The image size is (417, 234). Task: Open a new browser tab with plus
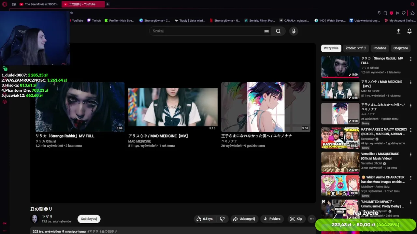(108, 4)
